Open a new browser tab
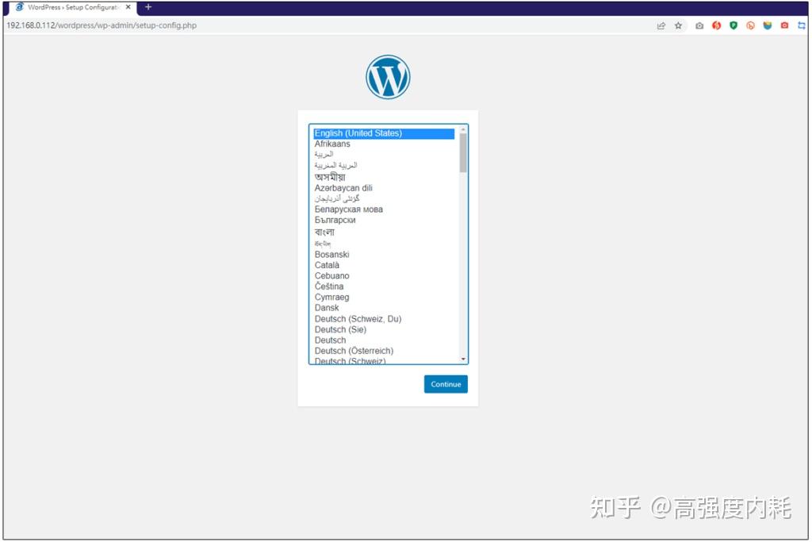 [x=148, y=7]
